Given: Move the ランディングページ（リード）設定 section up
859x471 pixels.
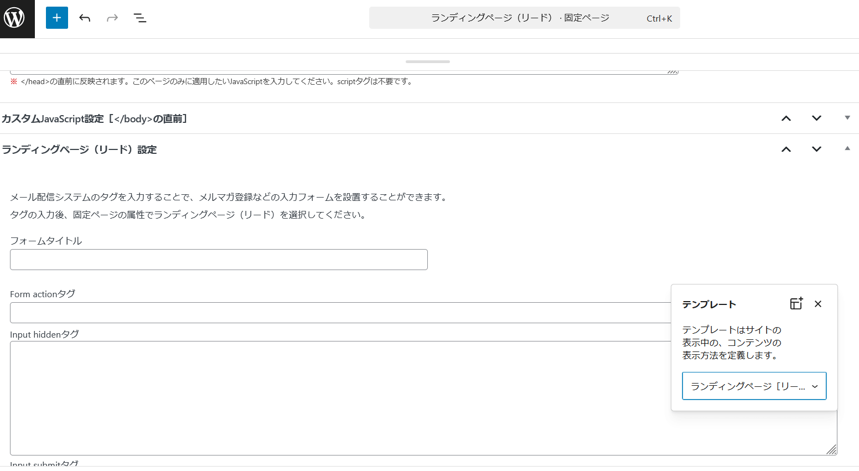Looking at the screenshot, I should (x=786, y=149).
